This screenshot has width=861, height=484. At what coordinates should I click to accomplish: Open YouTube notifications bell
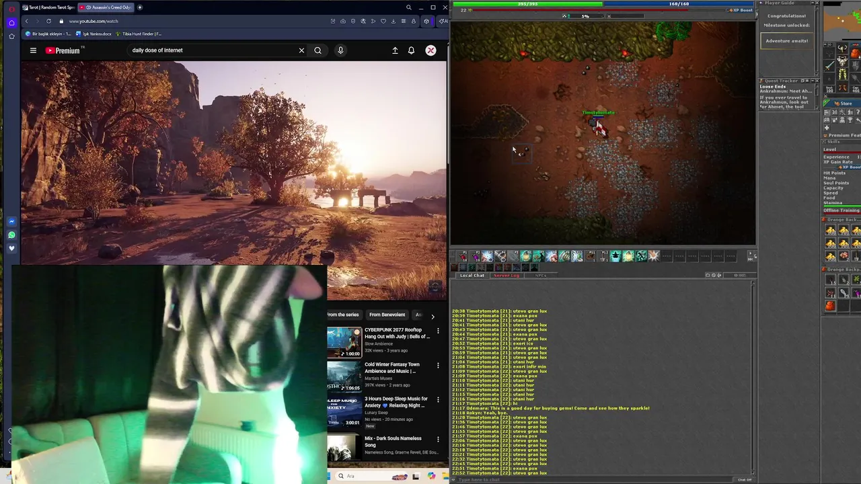(411, 50)
